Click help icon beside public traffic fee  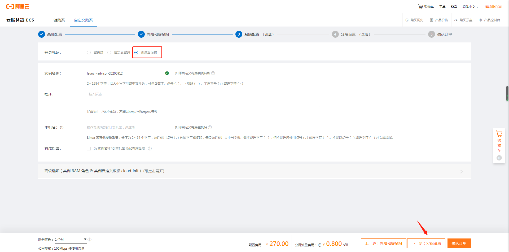pos(320,245)
